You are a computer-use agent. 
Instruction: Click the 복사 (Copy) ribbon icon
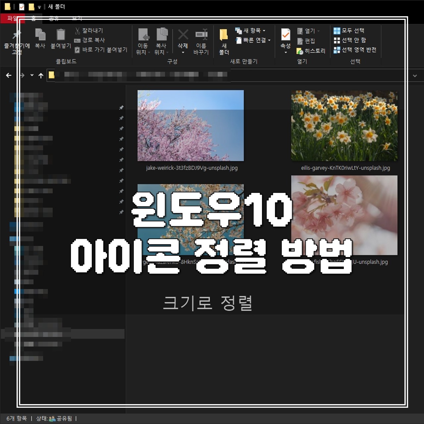40,34
